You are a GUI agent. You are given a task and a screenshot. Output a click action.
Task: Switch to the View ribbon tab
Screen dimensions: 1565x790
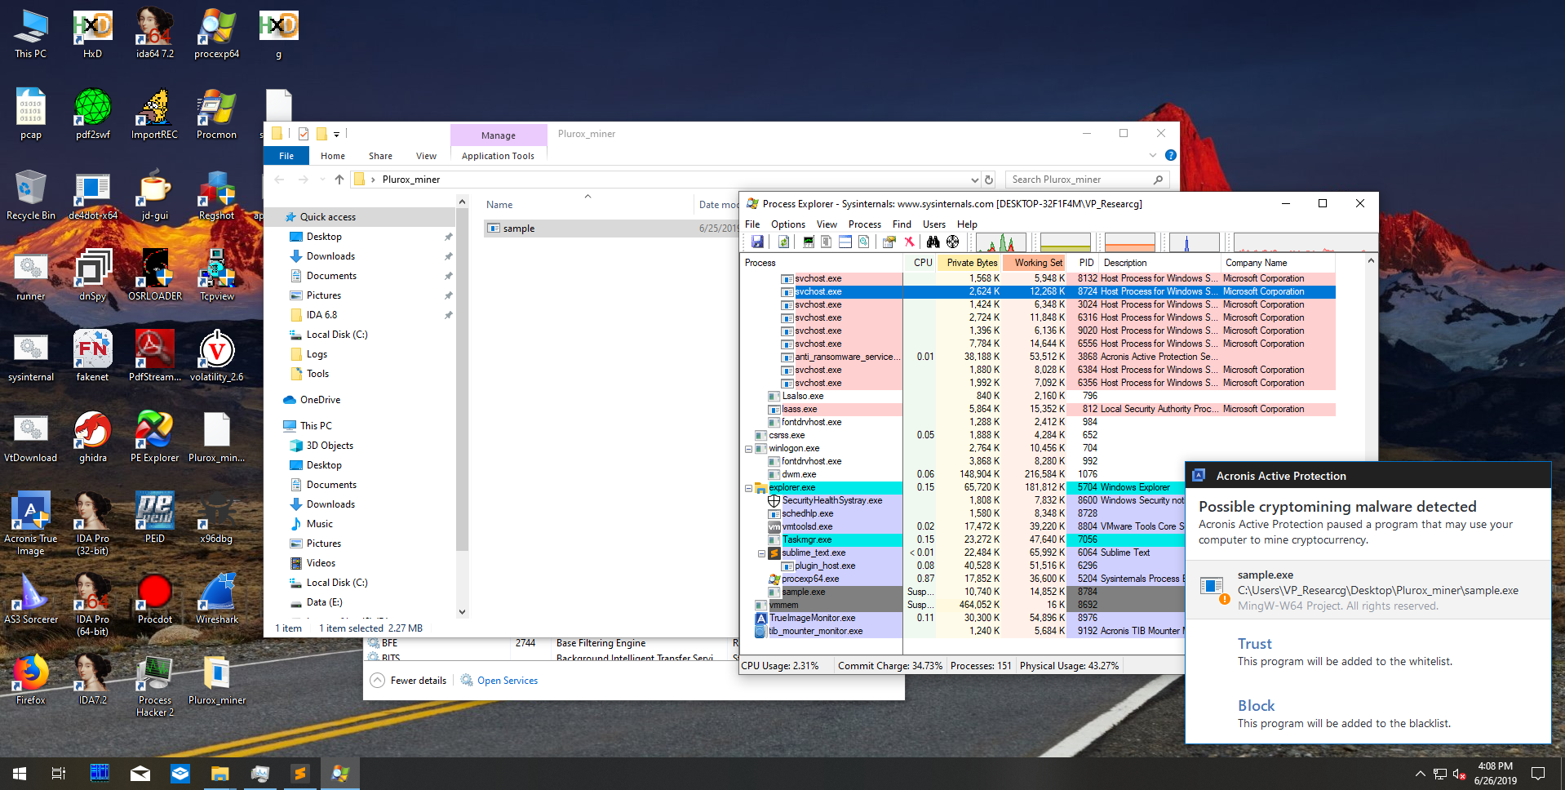[426, 156]
